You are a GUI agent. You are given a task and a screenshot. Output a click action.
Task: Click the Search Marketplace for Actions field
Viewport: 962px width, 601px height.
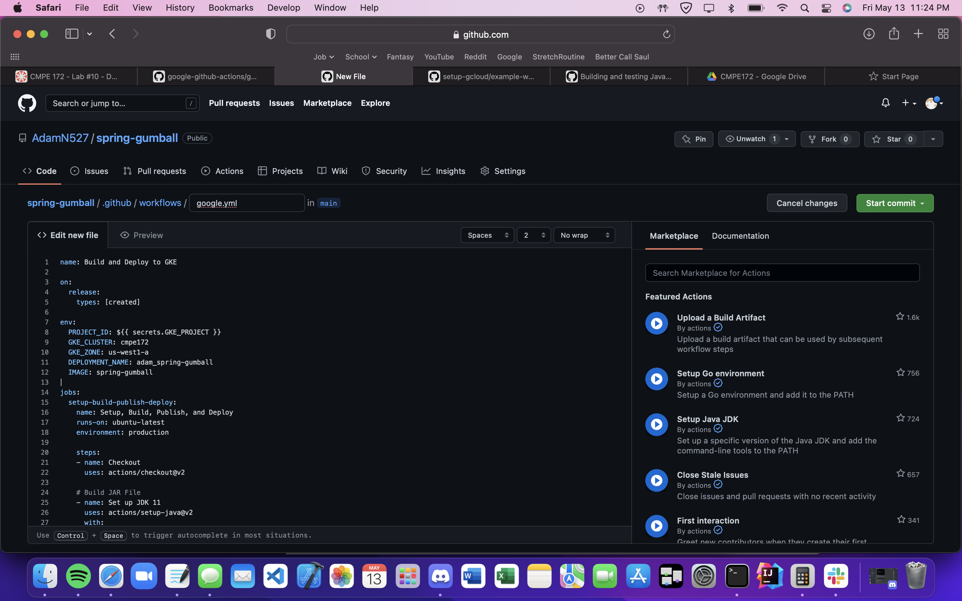[782, 273]
